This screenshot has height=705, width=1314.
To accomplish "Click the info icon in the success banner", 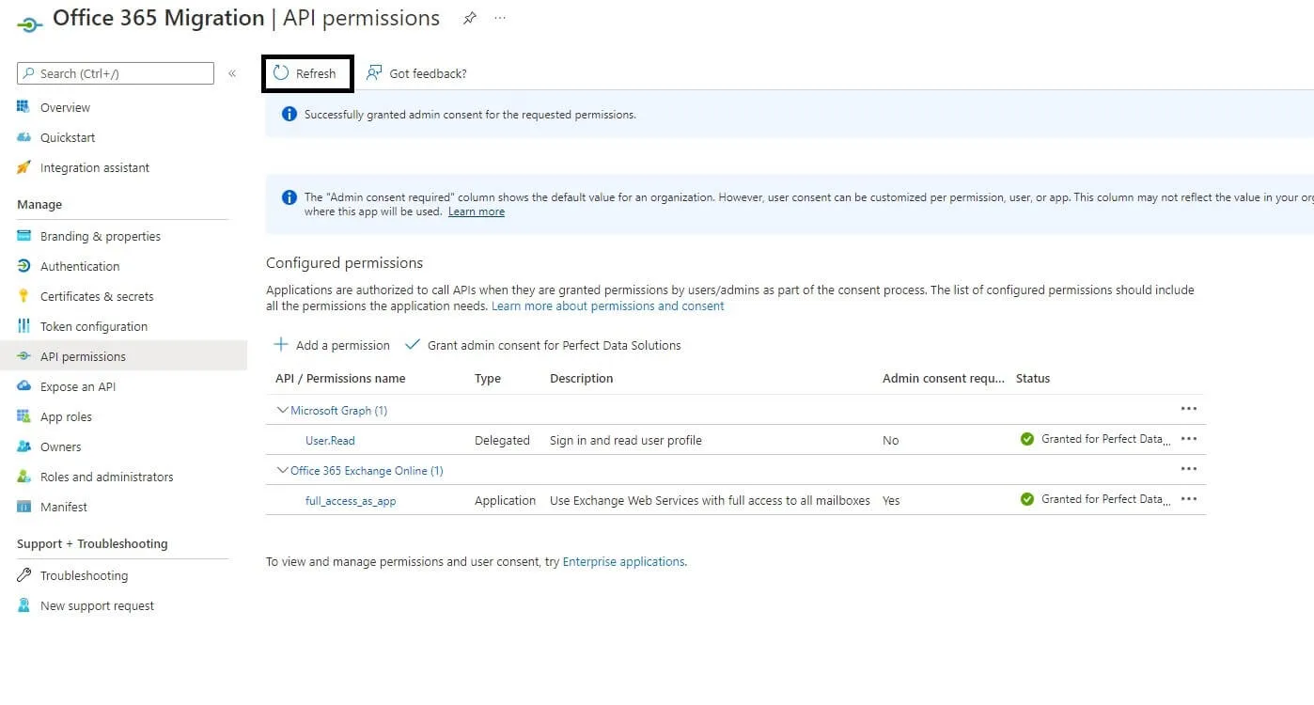I will [289, 115].
